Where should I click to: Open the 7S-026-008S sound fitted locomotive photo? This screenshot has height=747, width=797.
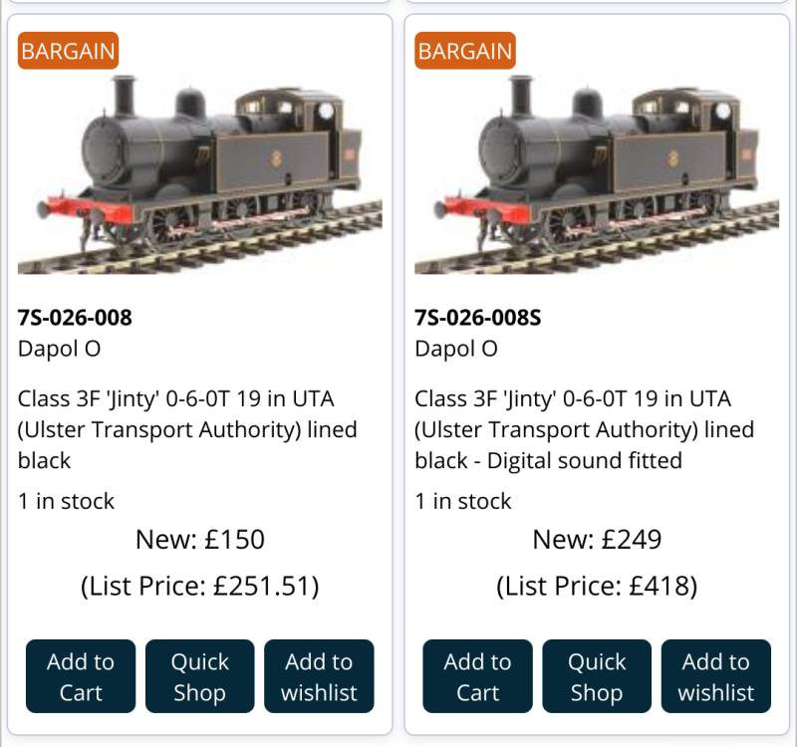[x=596, y=164]
